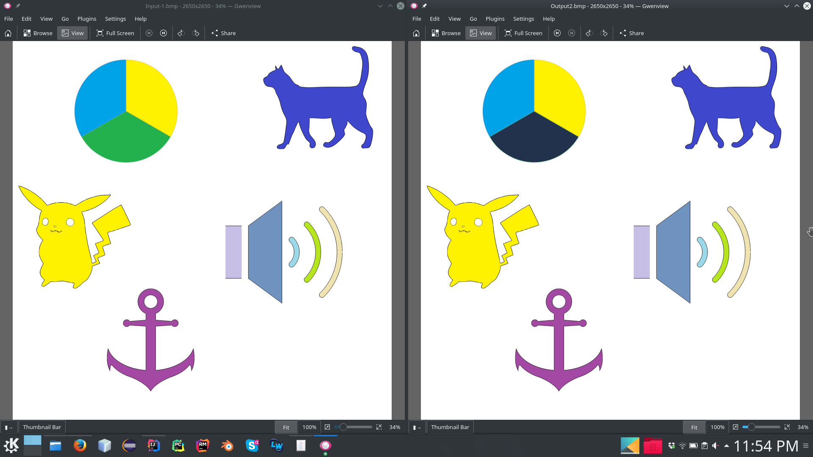
Task: Open the Wi-Fi network tray icon
Action: coord(683,446)
